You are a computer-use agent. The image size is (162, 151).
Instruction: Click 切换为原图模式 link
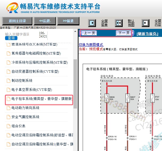pyautogui.click(x=91, y=45)
